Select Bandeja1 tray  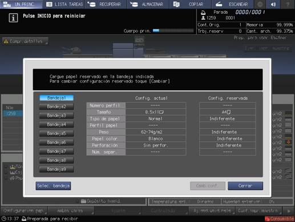[56, 98]
